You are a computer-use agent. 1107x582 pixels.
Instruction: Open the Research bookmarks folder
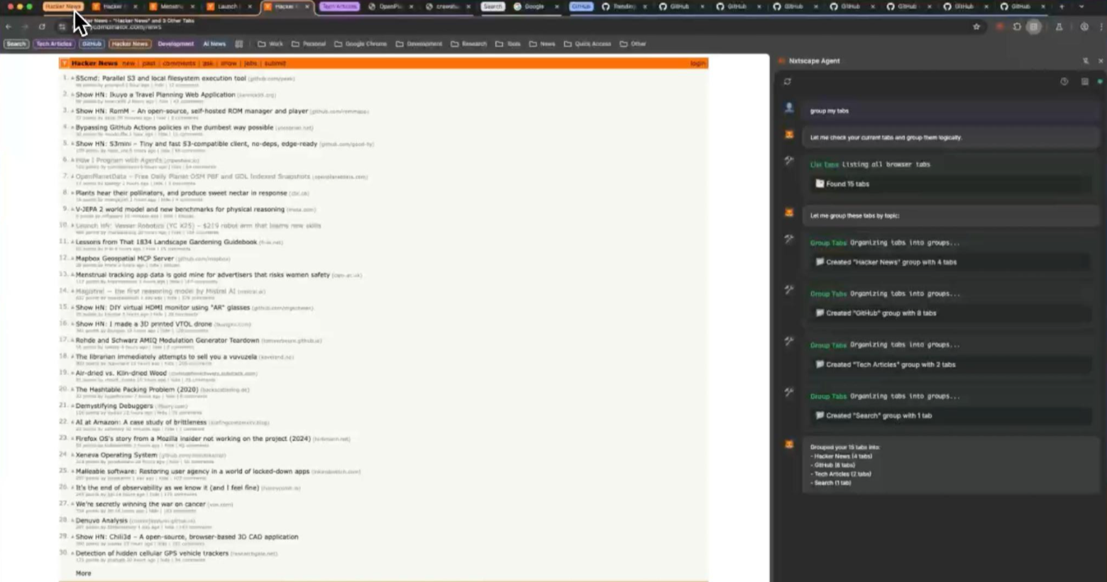(x=469, y=44)
